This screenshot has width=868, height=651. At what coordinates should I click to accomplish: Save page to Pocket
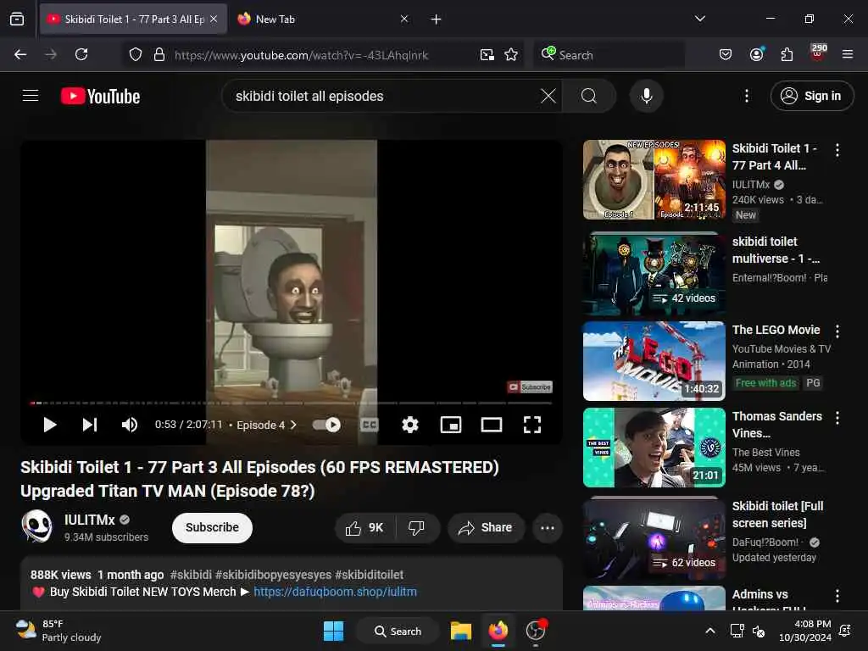pyautogui.click(x=726, y=54)
